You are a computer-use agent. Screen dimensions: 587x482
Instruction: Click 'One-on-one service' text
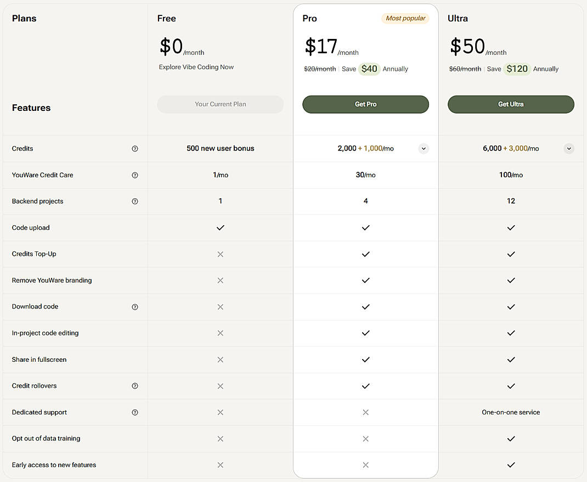click(511, 412)
